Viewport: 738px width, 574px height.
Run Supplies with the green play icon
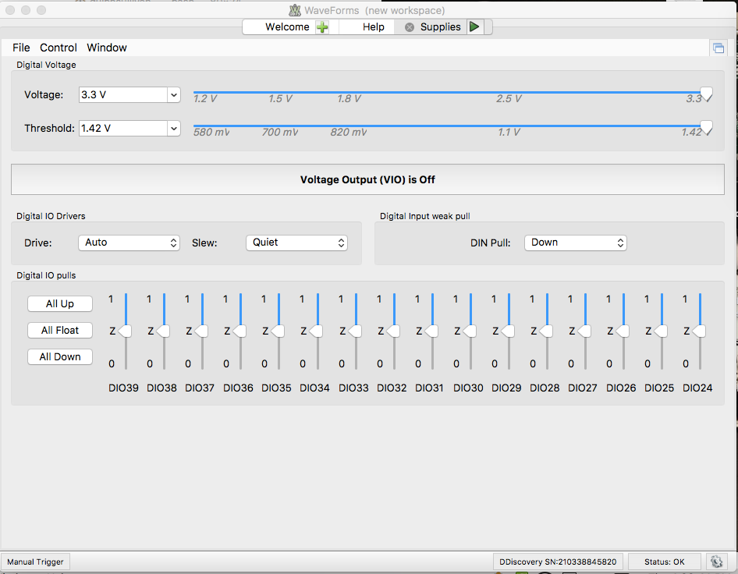click(474, 27)
